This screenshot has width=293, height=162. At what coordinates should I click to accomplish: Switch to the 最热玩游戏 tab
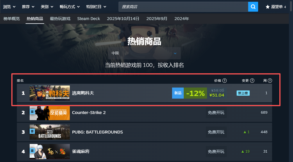(x=60, y=19)
